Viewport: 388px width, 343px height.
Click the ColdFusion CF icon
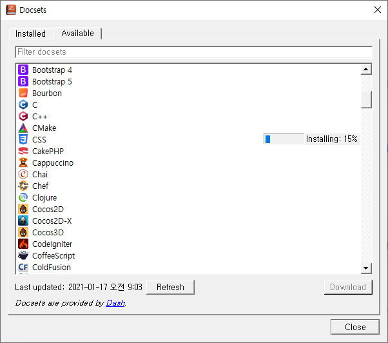coord(23,267)
